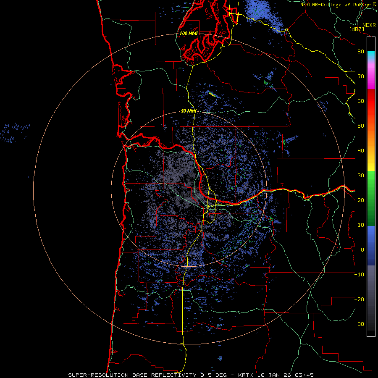Viewport: 378px width, 378px height.
Task: Click the '100 NMI' range ring label
Action: pyautogui.click(x=189, y=33)
